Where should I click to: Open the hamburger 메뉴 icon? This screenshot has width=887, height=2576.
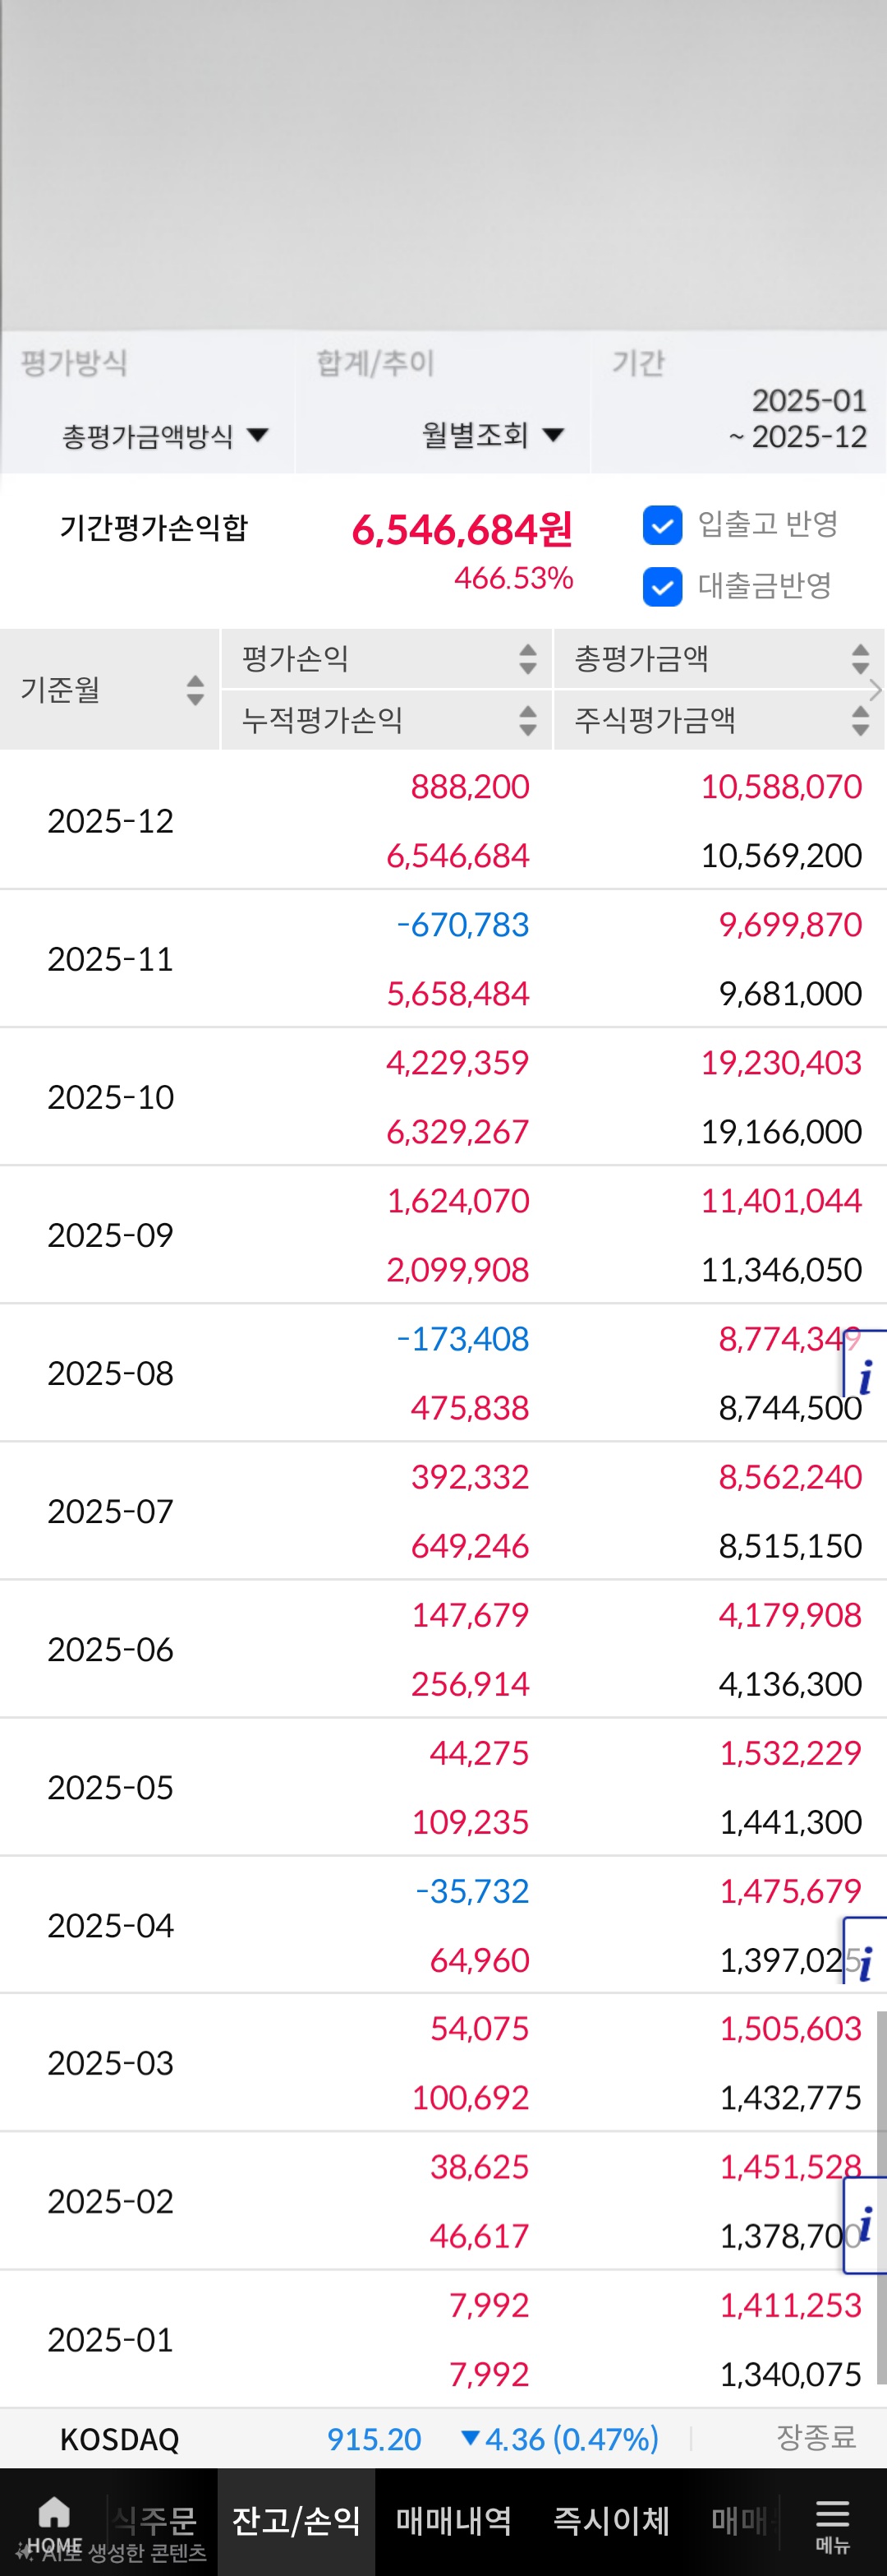pyautogui.click(x=832, y=2516)
